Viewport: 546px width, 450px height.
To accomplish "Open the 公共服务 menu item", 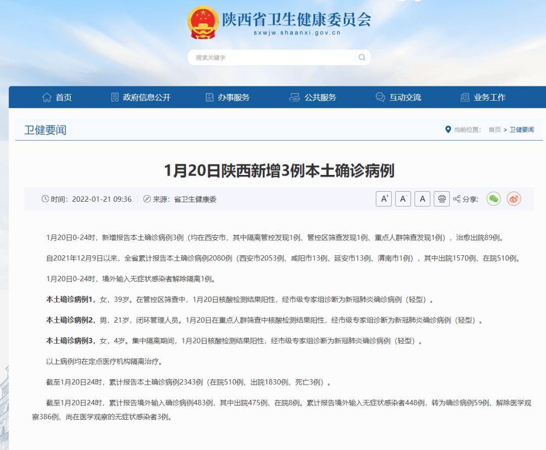I will 313,97.
